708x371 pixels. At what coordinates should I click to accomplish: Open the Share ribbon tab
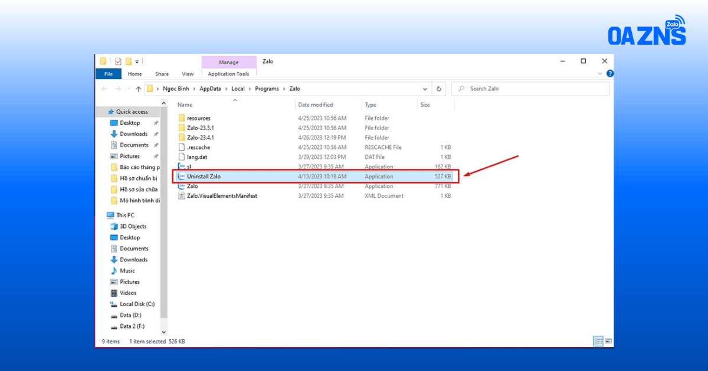pos(162,74)
